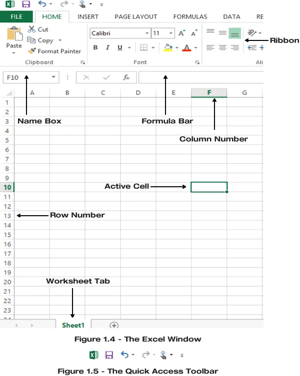Select the Sheet1 worksheet tab
This screenshot has height=376, width=300.
tap(73, 325)
